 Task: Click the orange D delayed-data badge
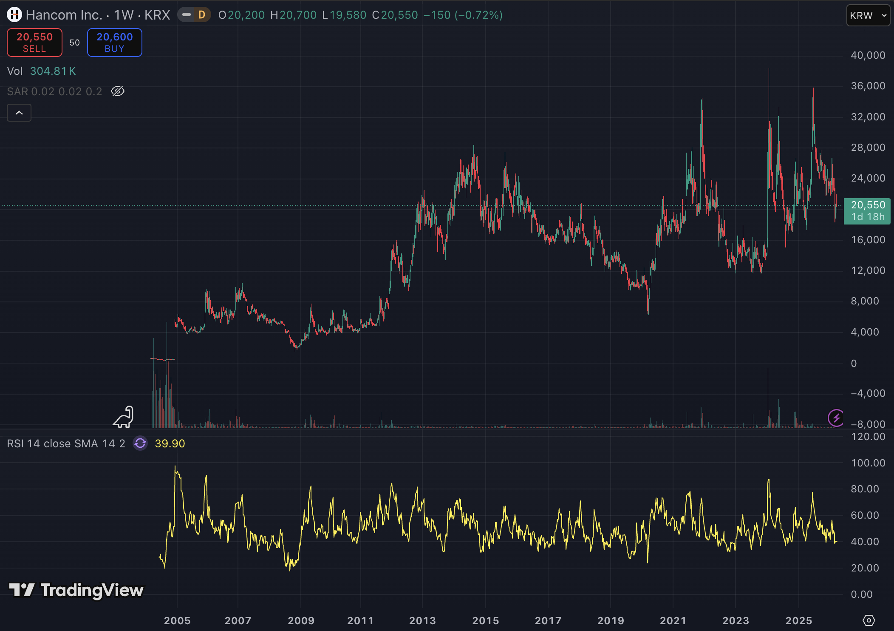(x=202, y=15)
